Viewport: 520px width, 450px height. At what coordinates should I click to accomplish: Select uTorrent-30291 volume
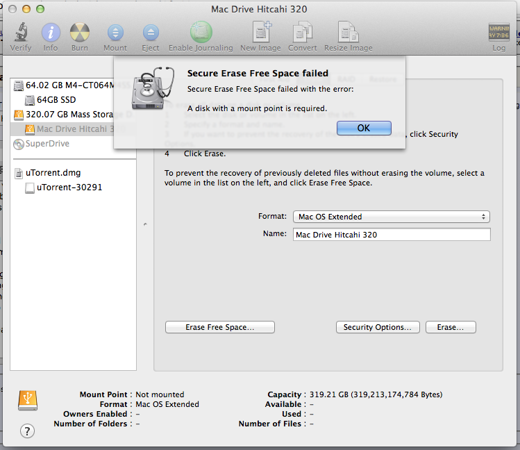pyautogui.click(x=64, y=187)
